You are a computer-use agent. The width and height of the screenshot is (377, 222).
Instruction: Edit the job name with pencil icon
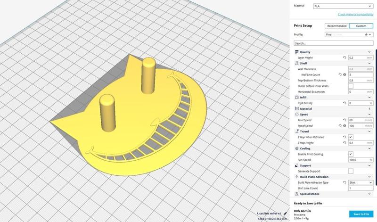tap(285, 214)
